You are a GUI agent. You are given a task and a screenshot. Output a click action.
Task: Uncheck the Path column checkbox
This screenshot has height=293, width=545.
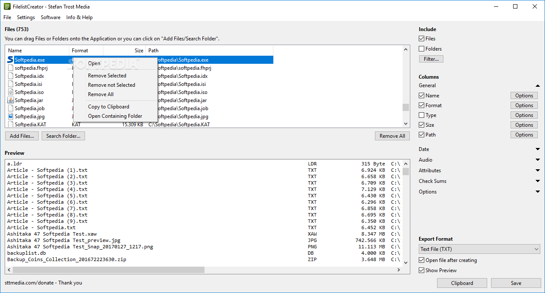coord(422,135)
